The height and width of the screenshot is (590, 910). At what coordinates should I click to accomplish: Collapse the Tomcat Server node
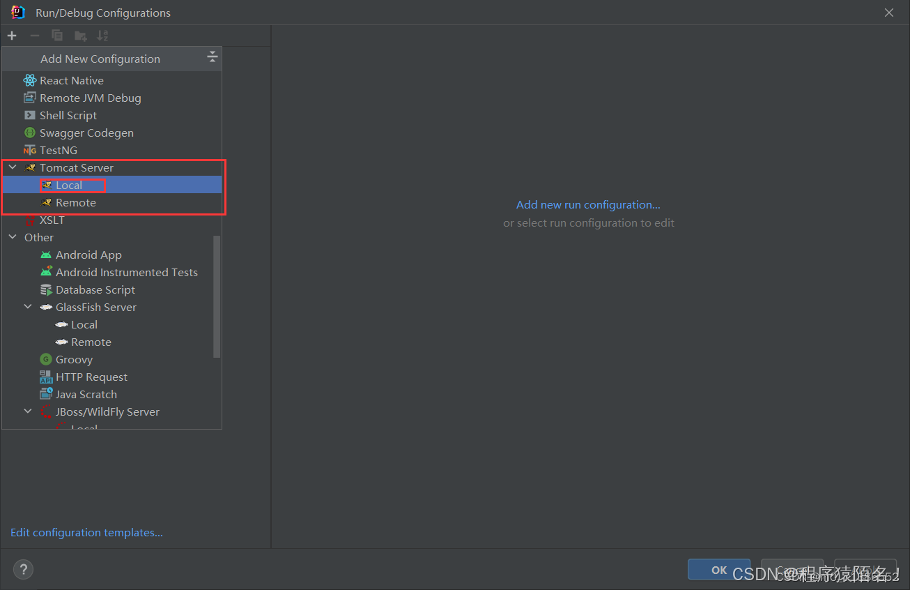click(x=12, y=167)
